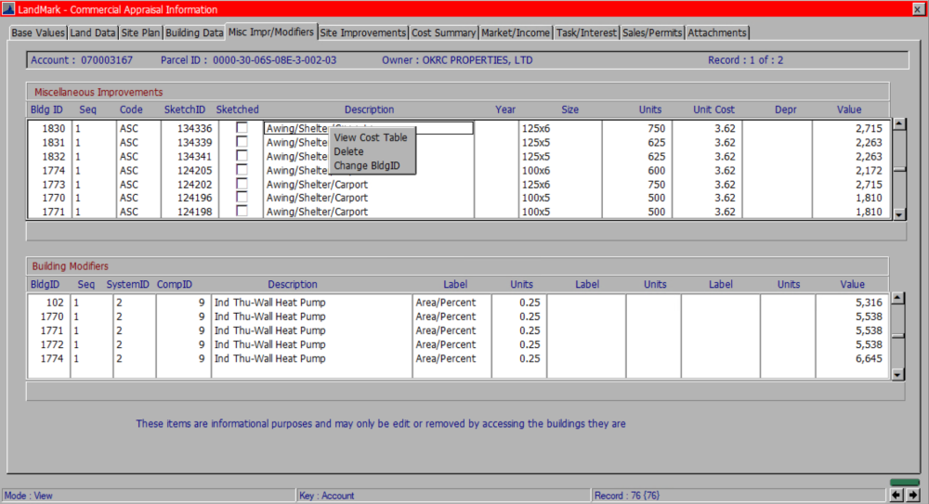Screen dimensions: 929x504
Task: Switch to the Task/Interest tab
Action: pos(586,32)
